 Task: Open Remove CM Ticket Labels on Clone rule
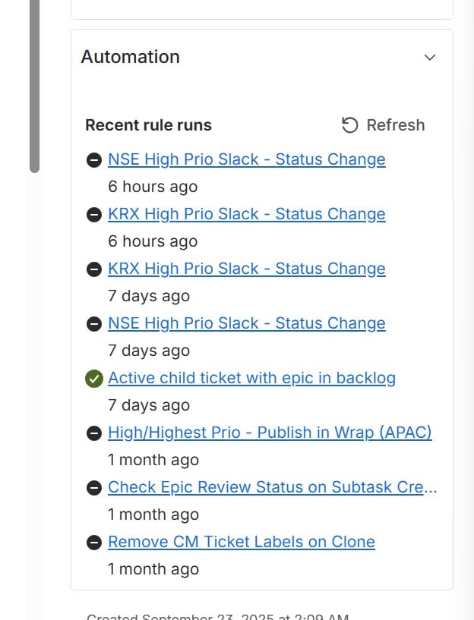pyautogui.click(x=242, y=542)
